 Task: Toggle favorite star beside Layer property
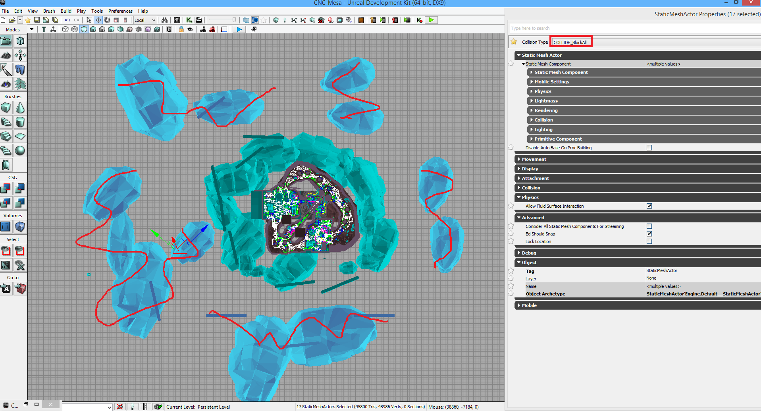click(x=511, y=278)
